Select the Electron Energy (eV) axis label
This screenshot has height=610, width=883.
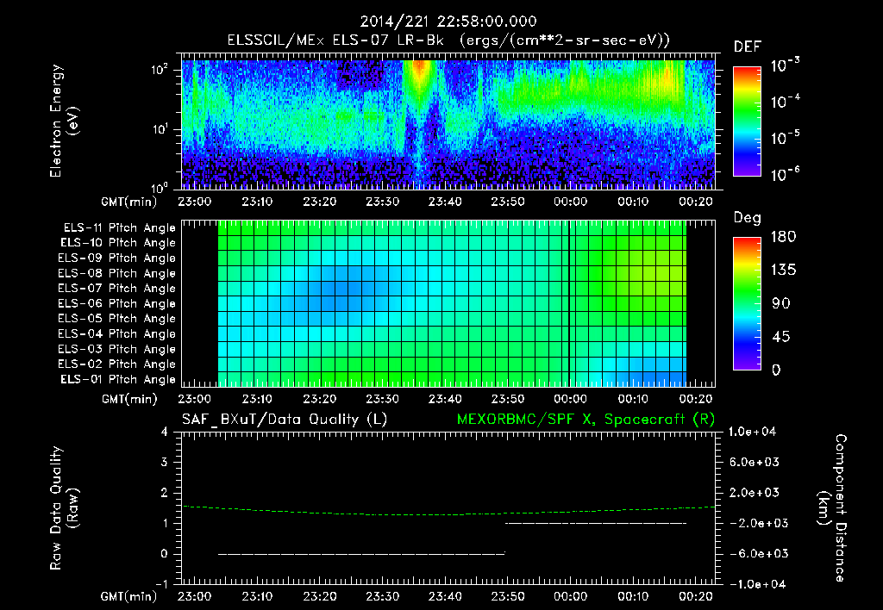pyautogui.click(x=64, y=121)
